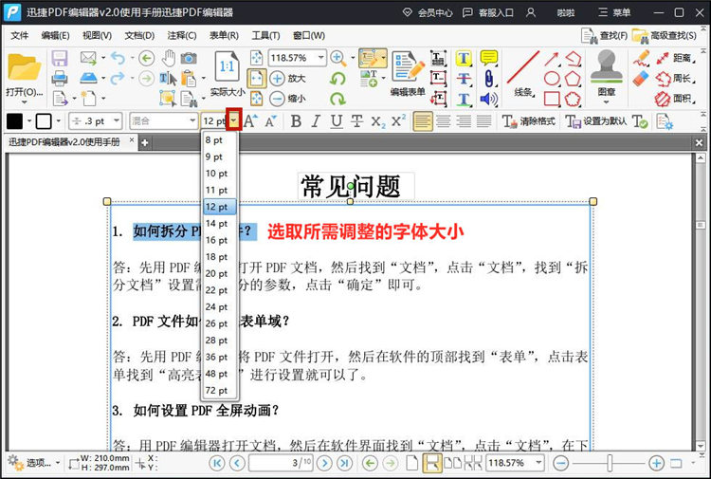Set left text alignment

pyautogui.click(x=423, y=121)
